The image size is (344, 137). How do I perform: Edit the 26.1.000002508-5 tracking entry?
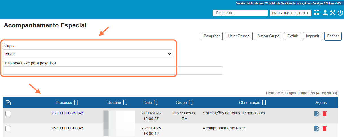click(317, 114)
